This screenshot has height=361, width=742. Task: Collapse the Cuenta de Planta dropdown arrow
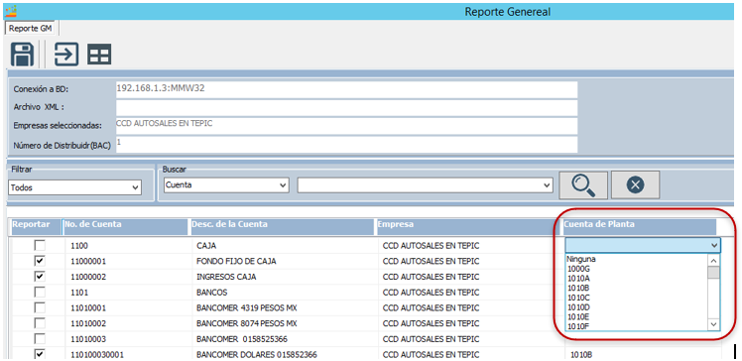(x=714, y=245)
